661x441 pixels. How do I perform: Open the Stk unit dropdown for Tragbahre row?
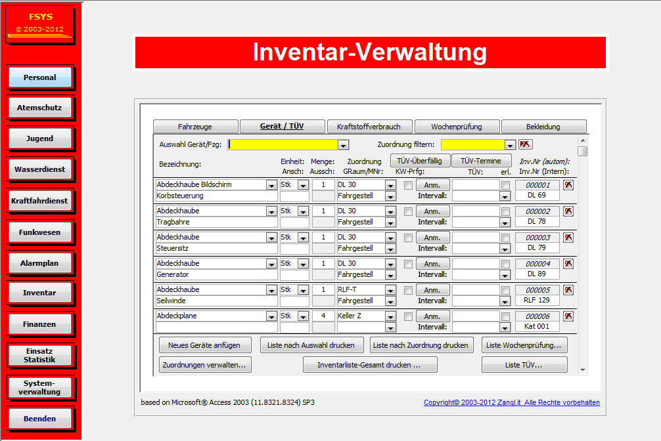(x=303, y=211)
